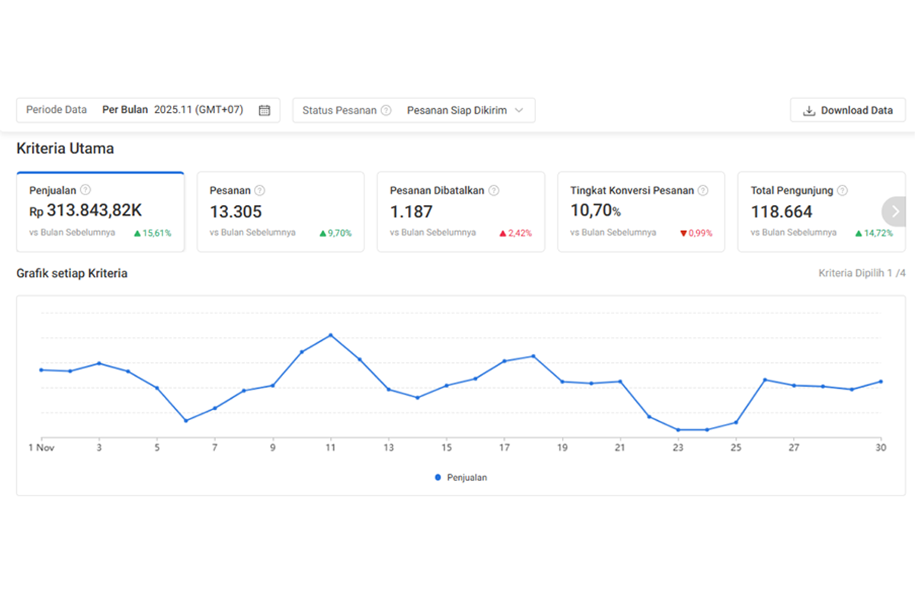The height and width of the screenshot is (610, 915).
Task: Click the download arrow icon in Download Data
Action: (x=809, y=111)
